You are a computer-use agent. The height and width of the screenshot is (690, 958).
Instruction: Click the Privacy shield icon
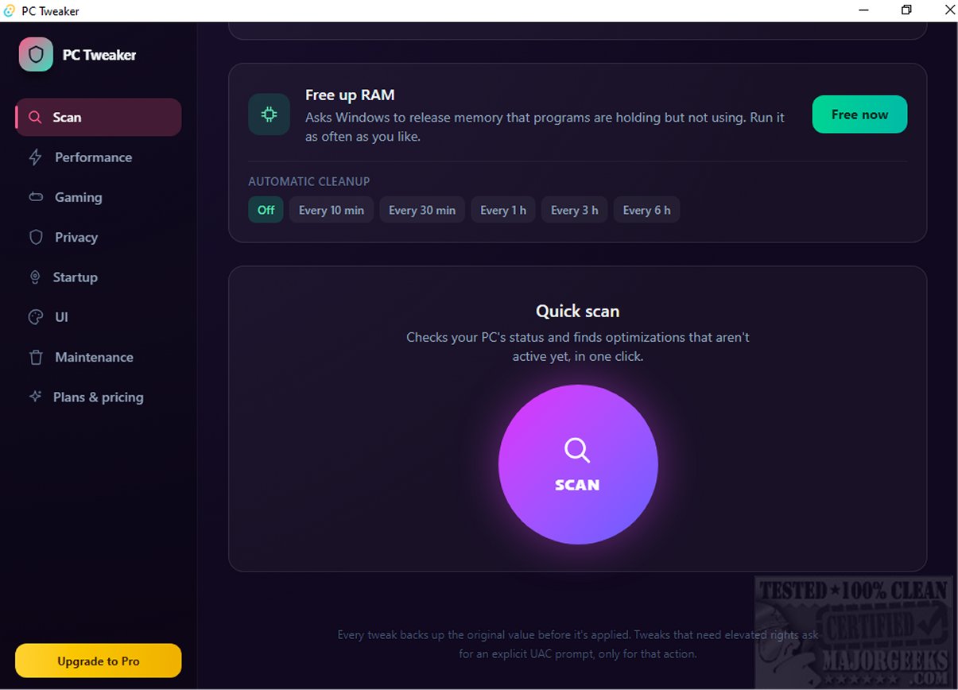tap(36, 237)
